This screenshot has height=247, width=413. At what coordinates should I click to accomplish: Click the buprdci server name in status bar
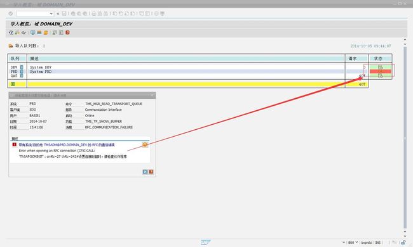(x=367, y=243)
